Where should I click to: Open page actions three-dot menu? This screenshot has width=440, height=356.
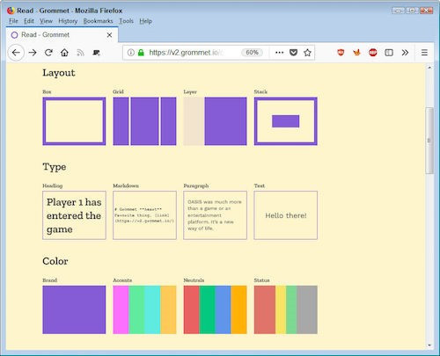click(279, 53)
